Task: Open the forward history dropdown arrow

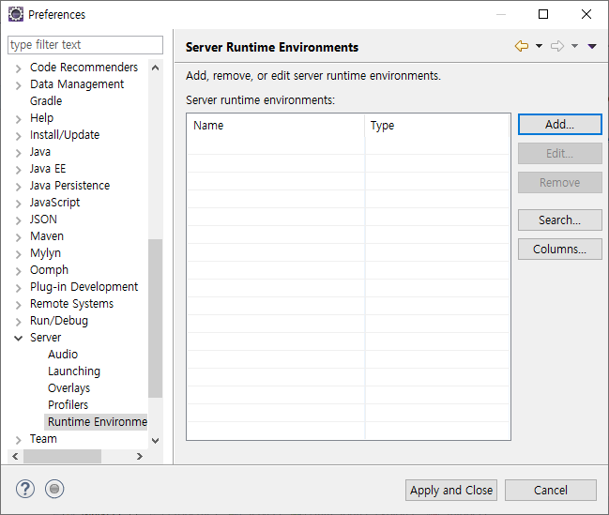Action: pyautogui.click(x=575, y=46)
